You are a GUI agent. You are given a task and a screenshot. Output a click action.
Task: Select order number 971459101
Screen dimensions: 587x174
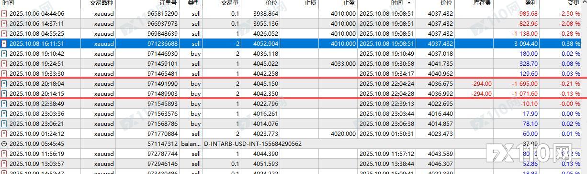coord(163,63)
